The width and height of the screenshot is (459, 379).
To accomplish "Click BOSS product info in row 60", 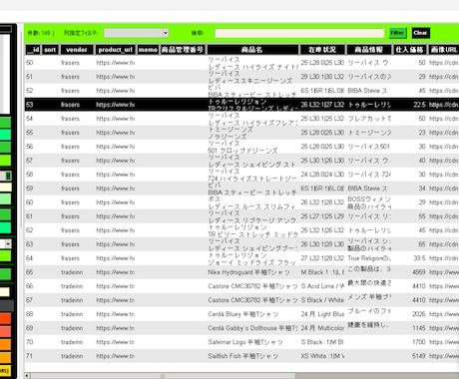I will 369,202.
